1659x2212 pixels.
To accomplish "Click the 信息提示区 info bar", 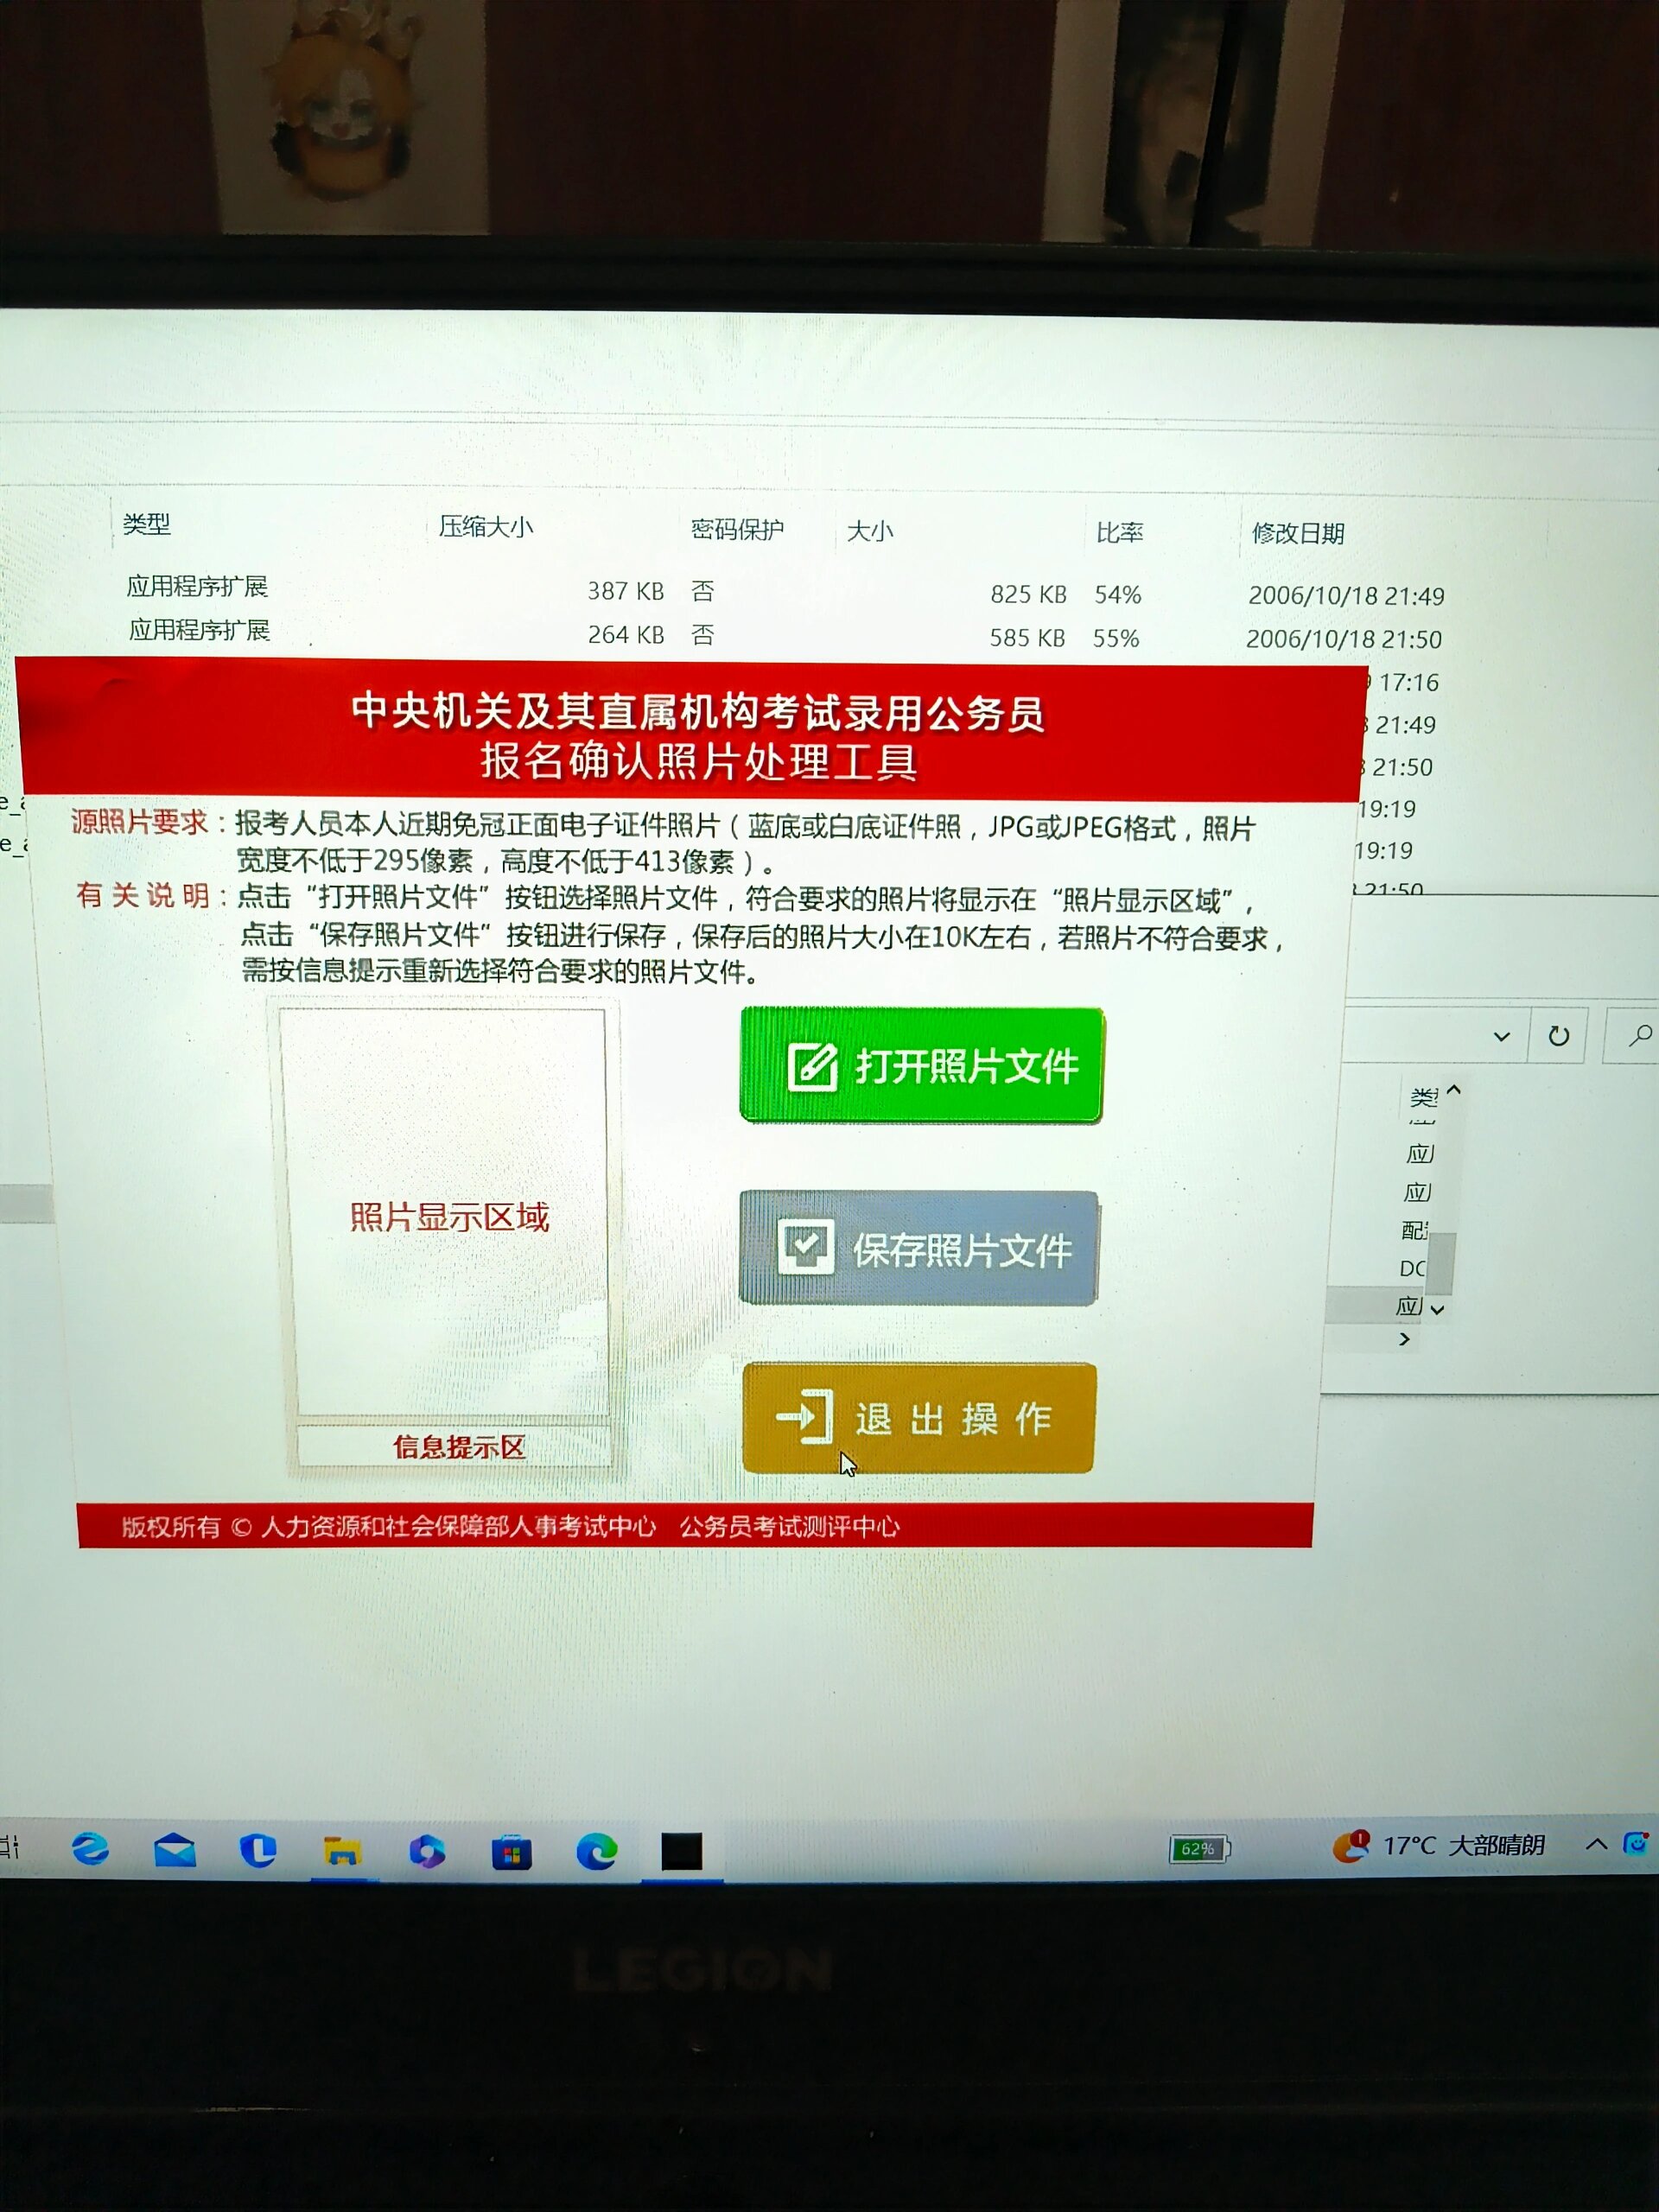I will [455, 1446].
